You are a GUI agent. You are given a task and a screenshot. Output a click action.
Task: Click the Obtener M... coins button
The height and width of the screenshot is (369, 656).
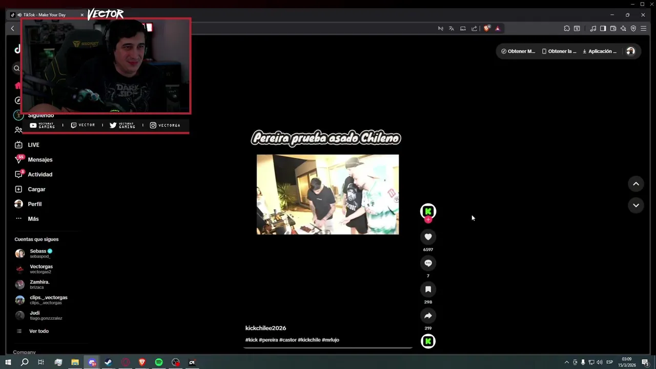coord(518,51)
